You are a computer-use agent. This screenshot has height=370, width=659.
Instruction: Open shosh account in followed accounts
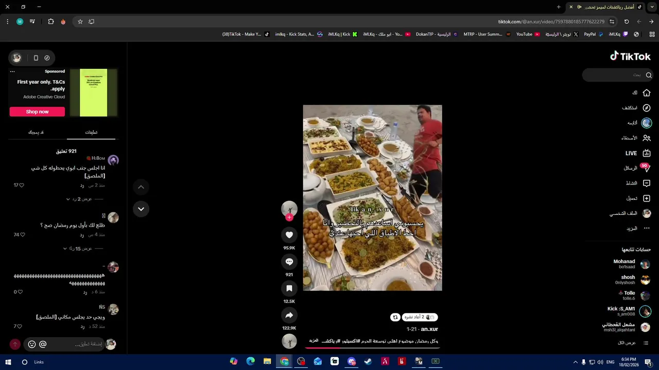click(x=633, y=280)
